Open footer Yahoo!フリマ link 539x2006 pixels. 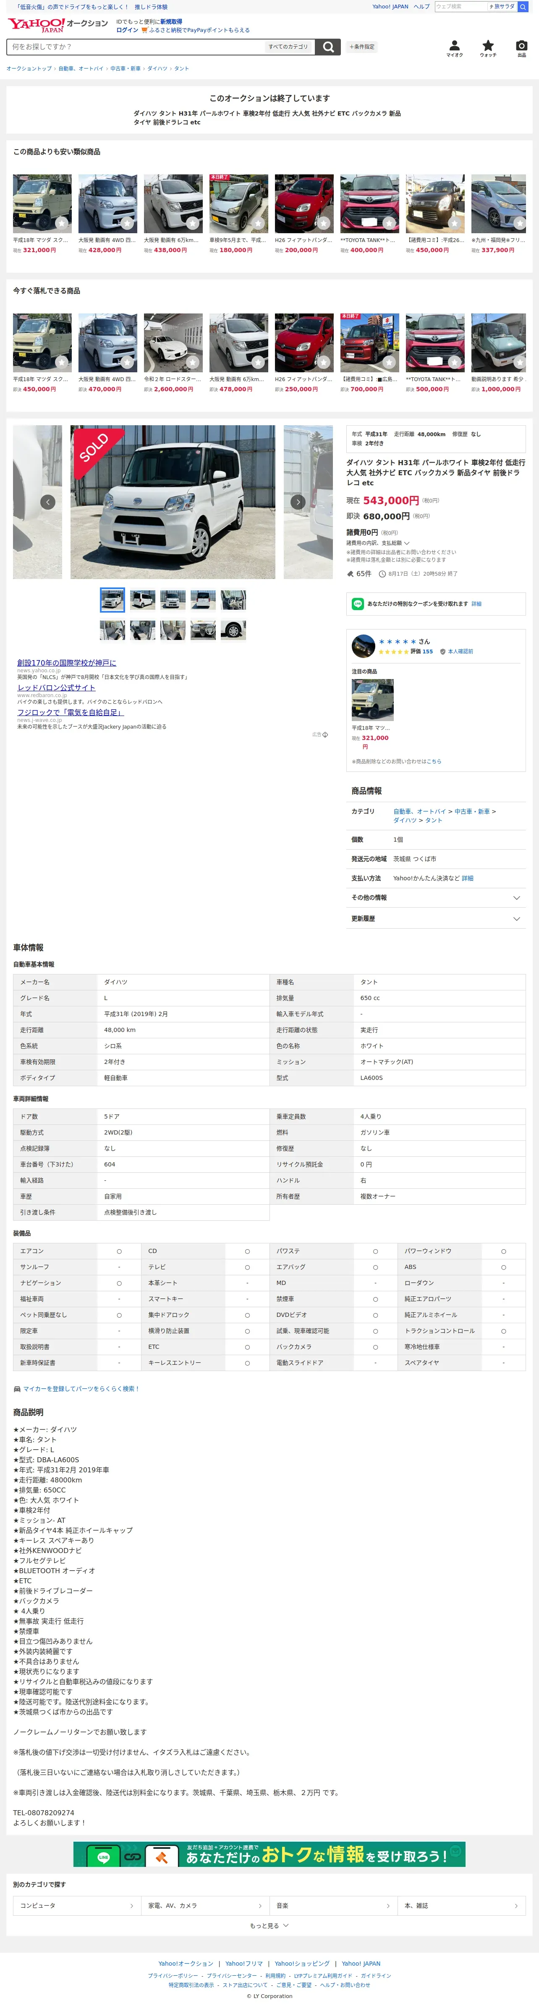(244, 1963)
